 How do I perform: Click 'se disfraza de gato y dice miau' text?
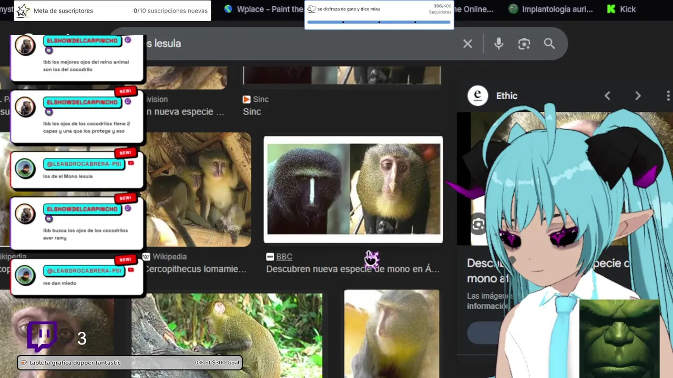coord(349,9)
